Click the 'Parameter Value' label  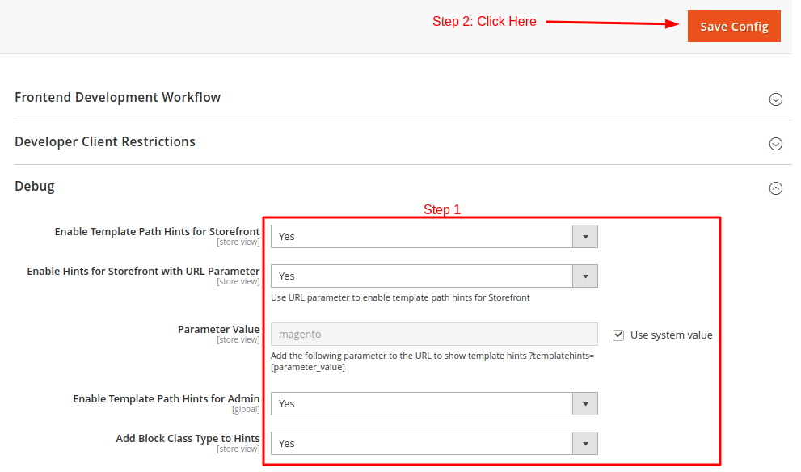(219, 330)
